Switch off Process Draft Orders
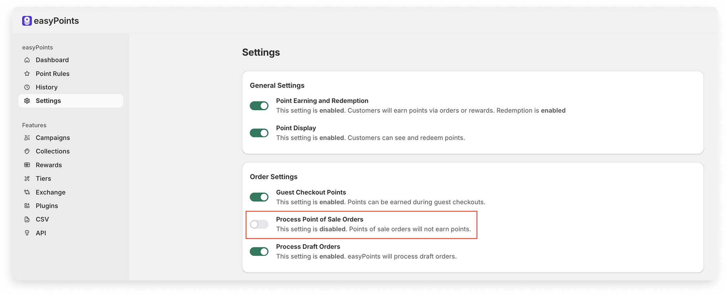 (259, 251)
